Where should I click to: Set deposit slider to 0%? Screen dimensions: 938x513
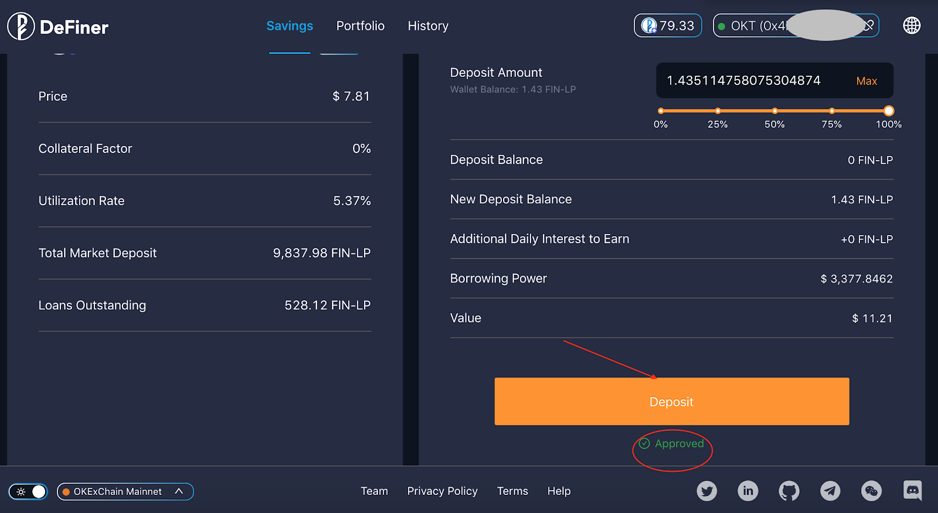(x=661, y=111)
